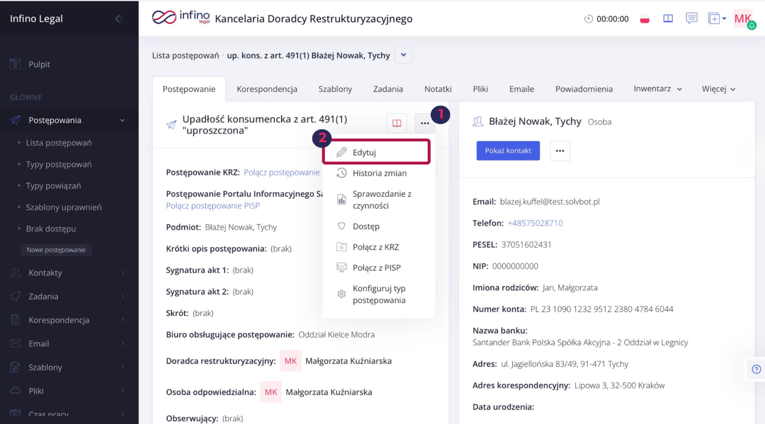Open the quick-add plus icon in header

[717, 19]
